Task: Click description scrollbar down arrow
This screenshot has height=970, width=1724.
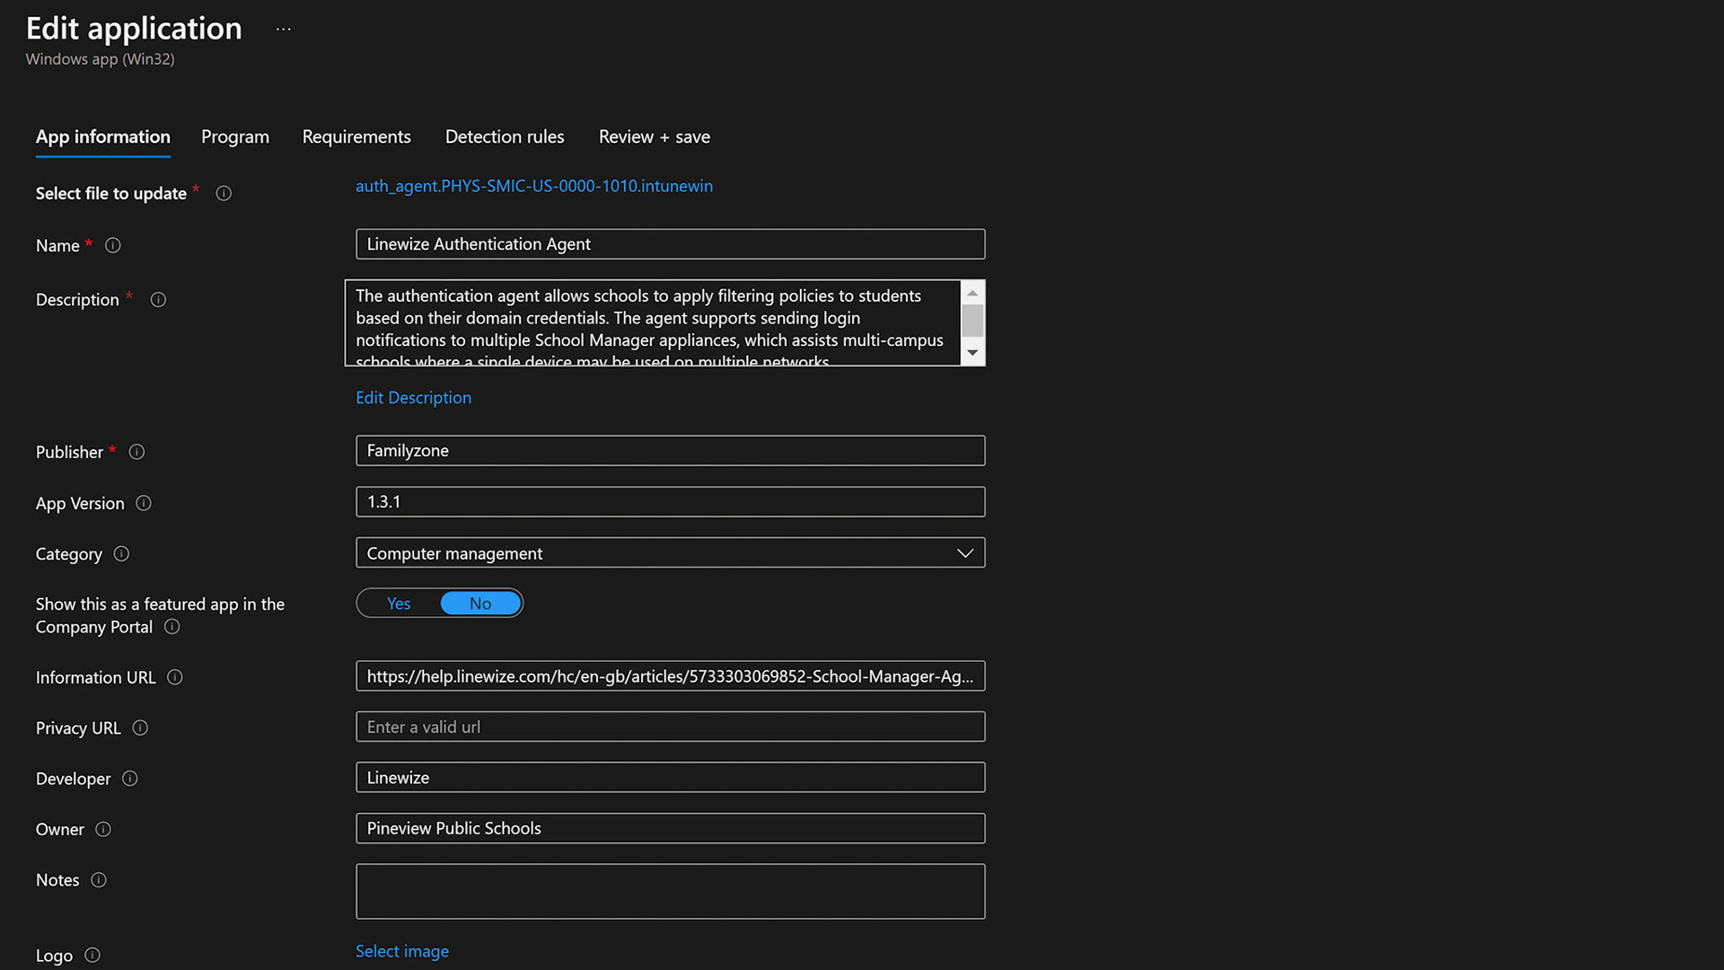Action: click(972, 353)
